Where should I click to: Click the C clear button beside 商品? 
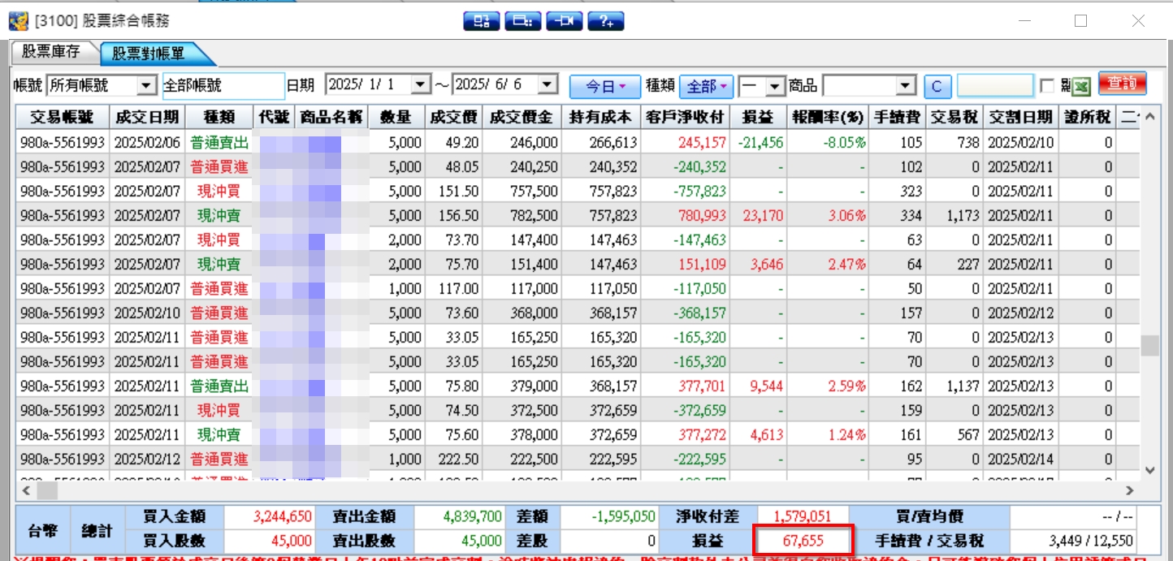[937, 85]
